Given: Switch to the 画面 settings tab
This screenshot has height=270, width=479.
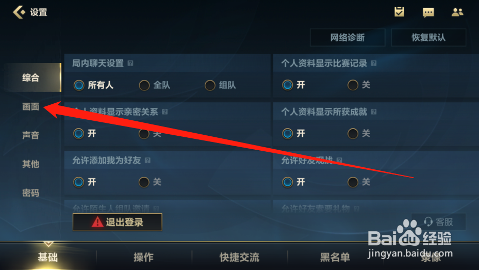Looking at the screenshot, I should tap(31, 107).
